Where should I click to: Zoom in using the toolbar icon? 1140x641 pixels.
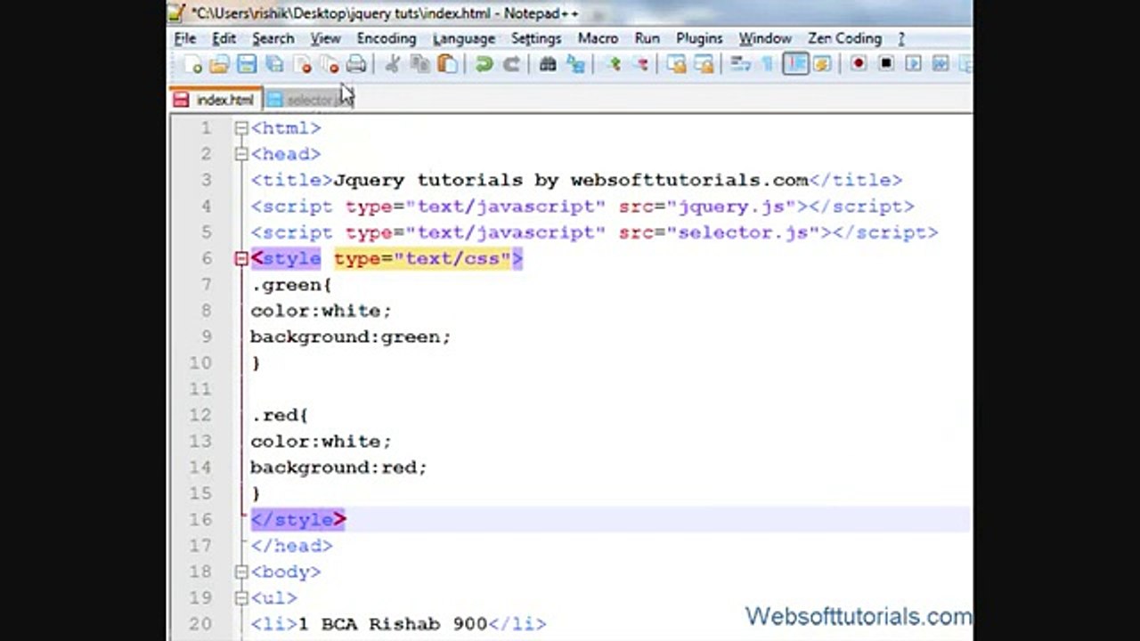pyautogui.click(x=613, y=64)
